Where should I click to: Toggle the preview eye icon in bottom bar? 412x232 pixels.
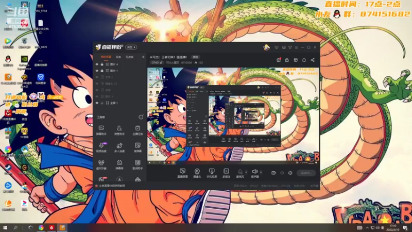[282, 173]
